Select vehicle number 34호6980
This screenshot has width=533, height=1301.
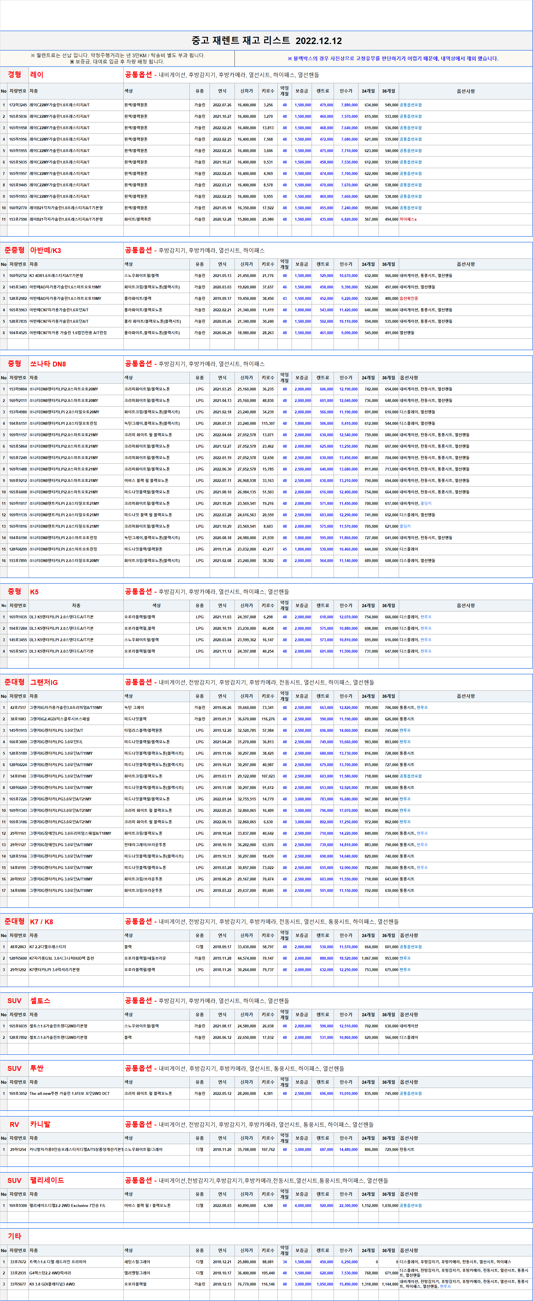(18, 891)
